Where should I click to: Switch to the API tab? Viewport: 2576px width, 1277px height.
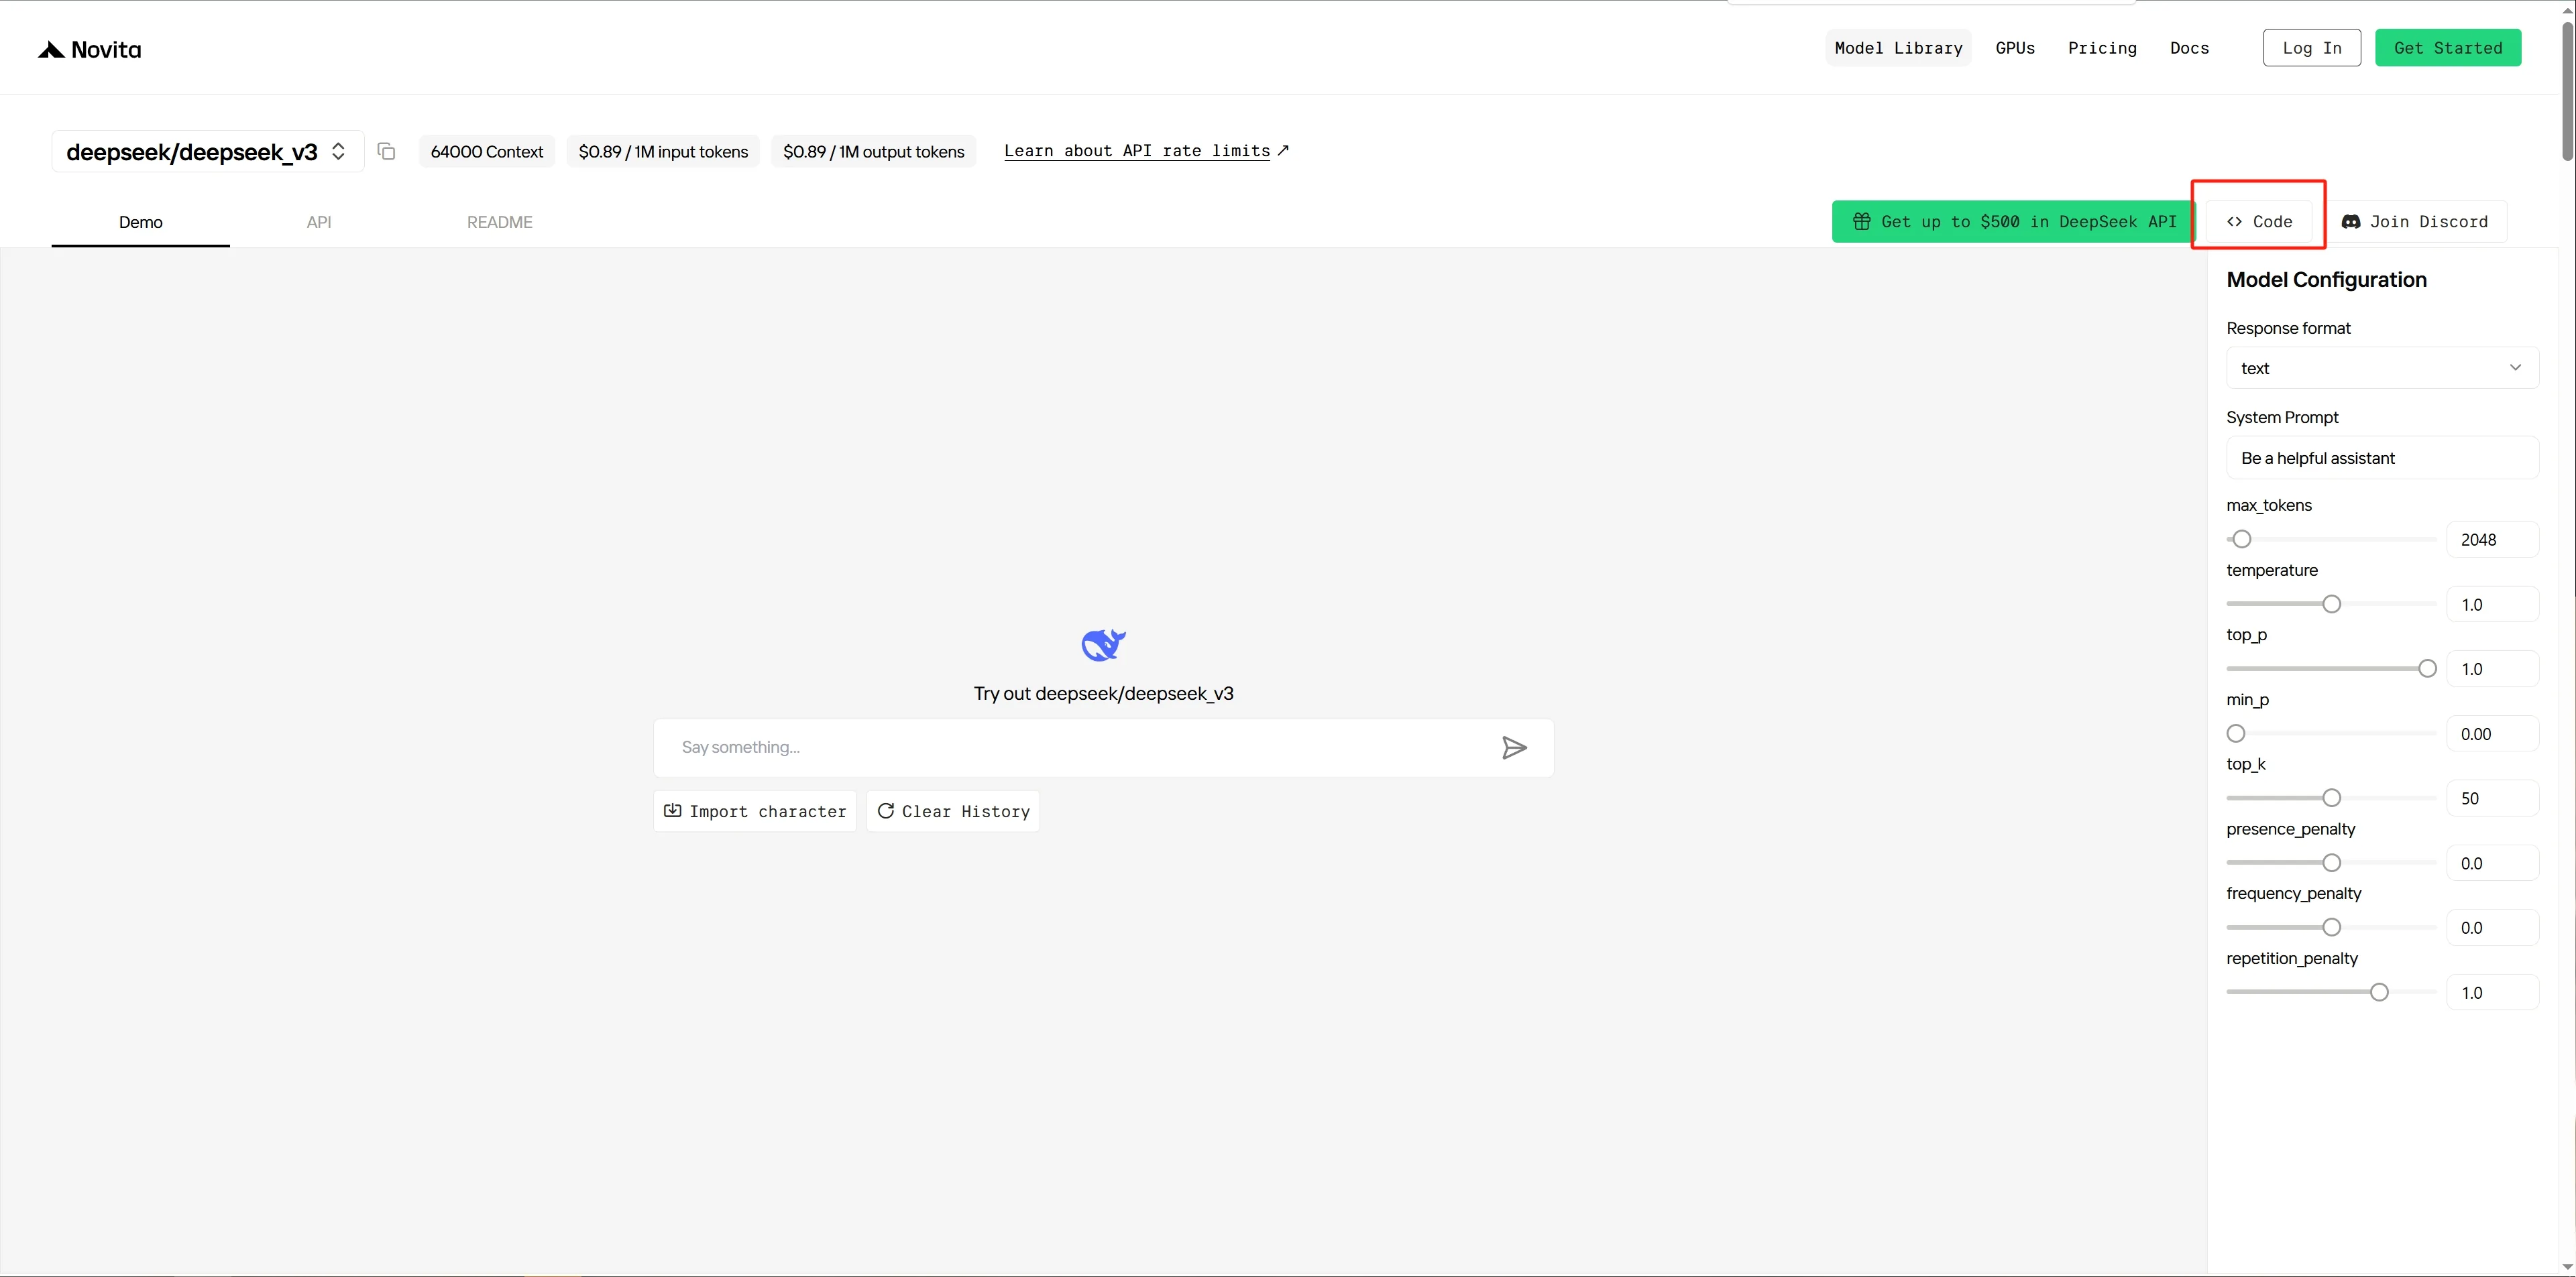[x=319, y=222]
